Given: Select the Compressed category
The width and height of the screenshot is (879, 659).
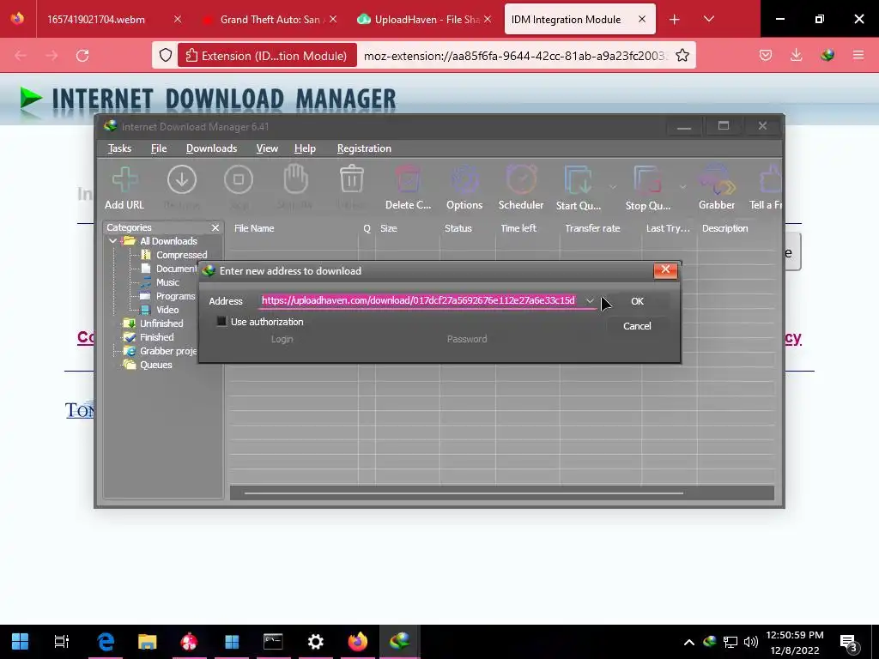Looking at the screenshot, I should point(181,255).
